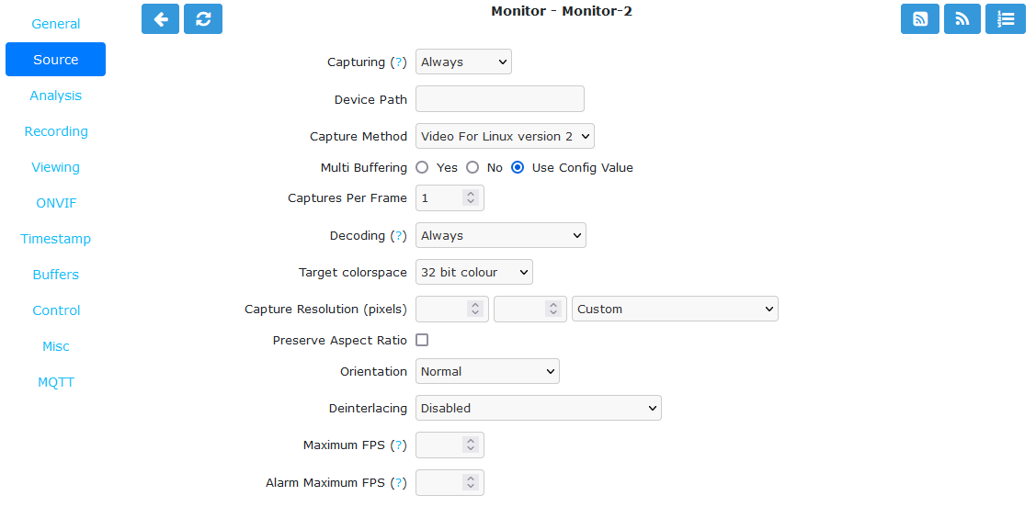Open help icon next to Capturing
The image size is (1036, 507).
pos(398,62)
